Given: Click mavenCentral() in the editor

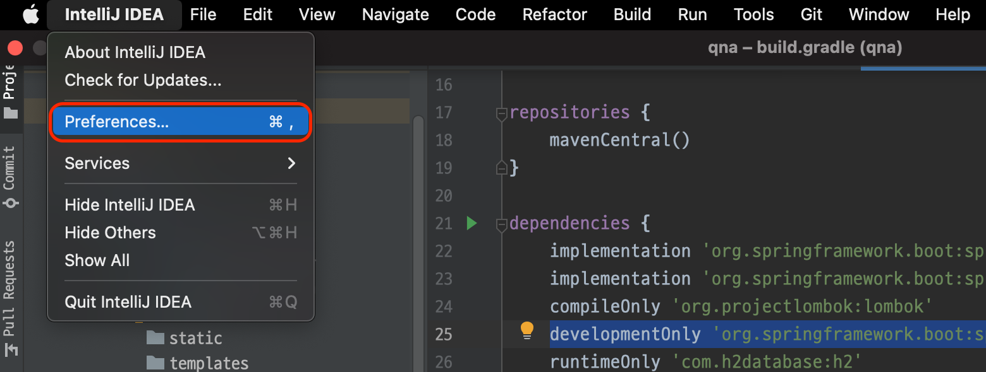Looking at the screenshot, I should pyautogui.click(x=619, y=140).
